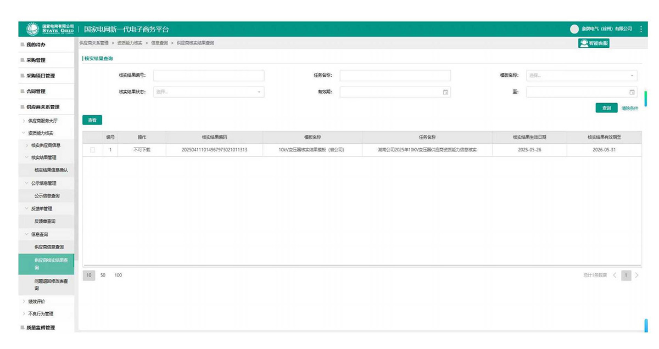Go to next page using pagination arrow
Screen dimensions: 659x349
coord(636,275)
